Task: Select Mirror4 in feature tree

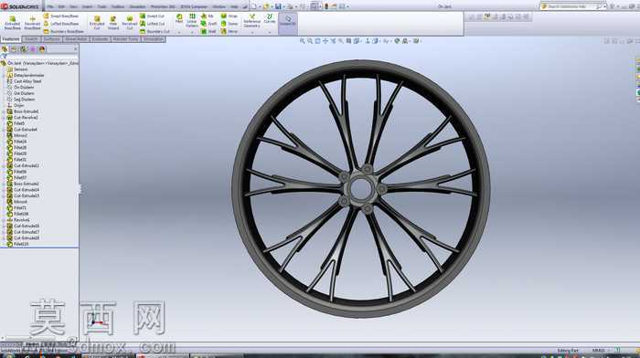Action: (x=17, y=202)
